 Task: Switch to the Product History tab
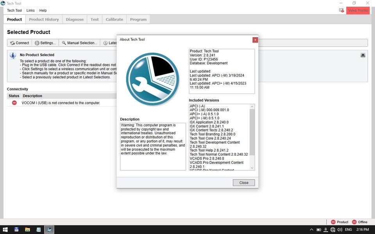(x=44, y=19)
